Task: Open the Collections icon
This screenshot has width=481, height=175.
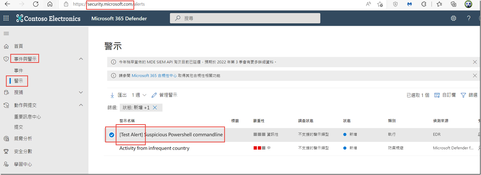Action: pos(453,4)
